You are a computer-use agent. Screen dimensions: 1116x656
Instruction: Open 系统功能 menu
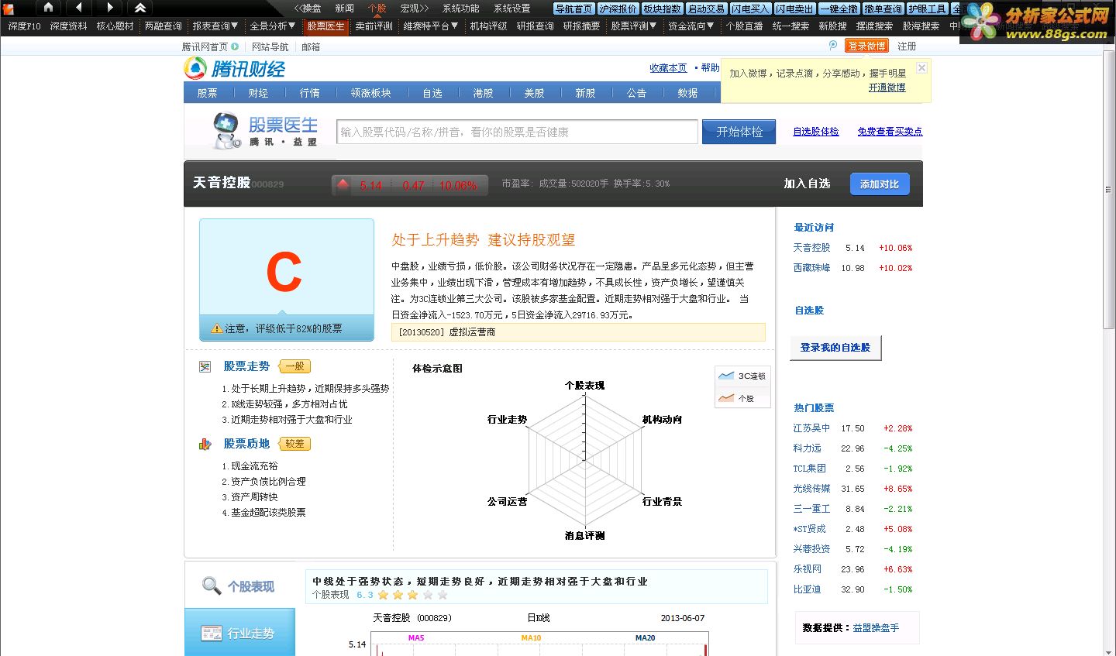[x=461, y=9]
